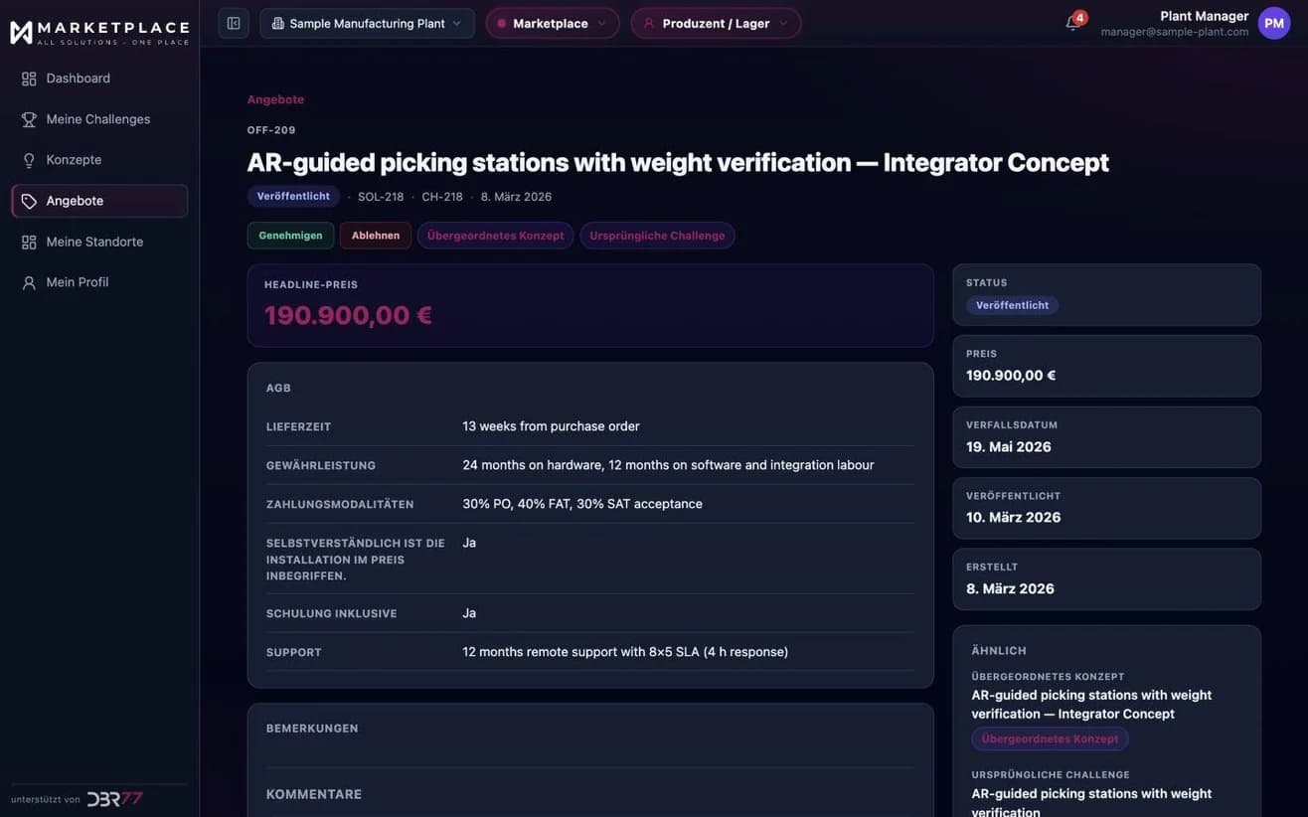1308x817 pixels.
Task: Click the Dashboard grid icon
Action: pyautogui.click(x=29, y=79)
